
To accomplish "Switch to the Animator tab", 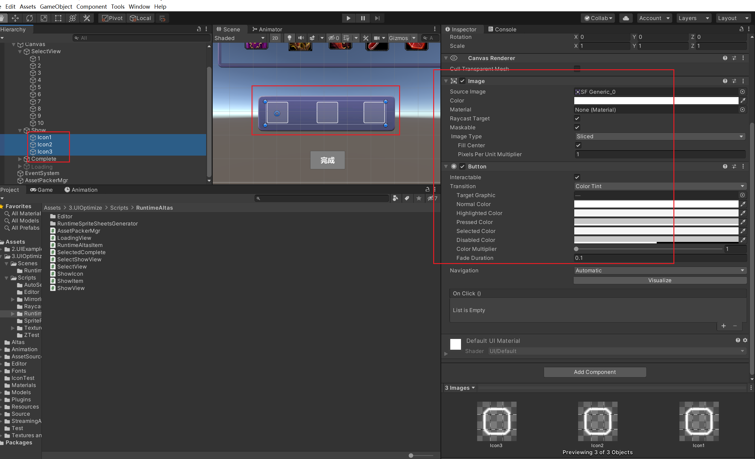I will [267, 29].
